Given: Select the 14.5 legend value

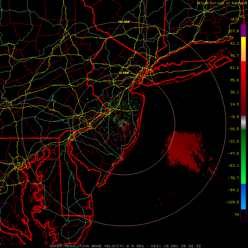Looking at the screenshot, I should pos(234,104).
